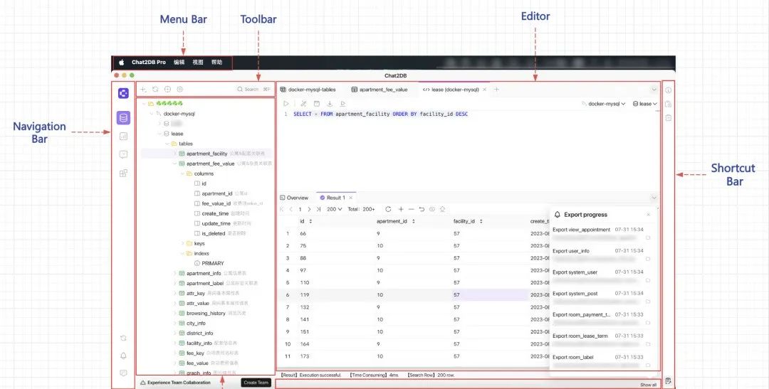Open the settings gear in tree toolbar
Screen dimensions: 769x389
coord(180,90)
